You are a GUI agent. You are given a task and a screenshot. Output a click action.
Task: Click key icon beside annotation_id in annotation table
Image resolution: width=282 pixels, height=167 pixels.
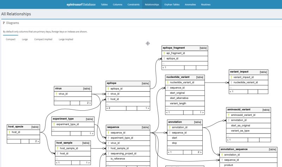tap(170, 127)
